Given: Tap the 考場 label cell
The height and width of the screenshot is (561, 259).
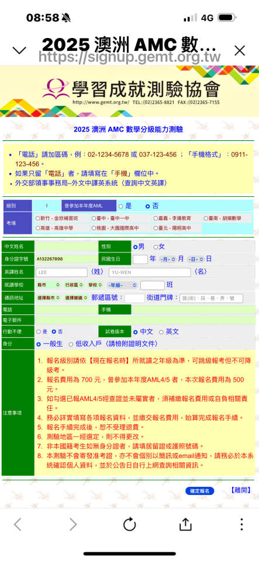Looking at the screenshot, I should point(18,223).
